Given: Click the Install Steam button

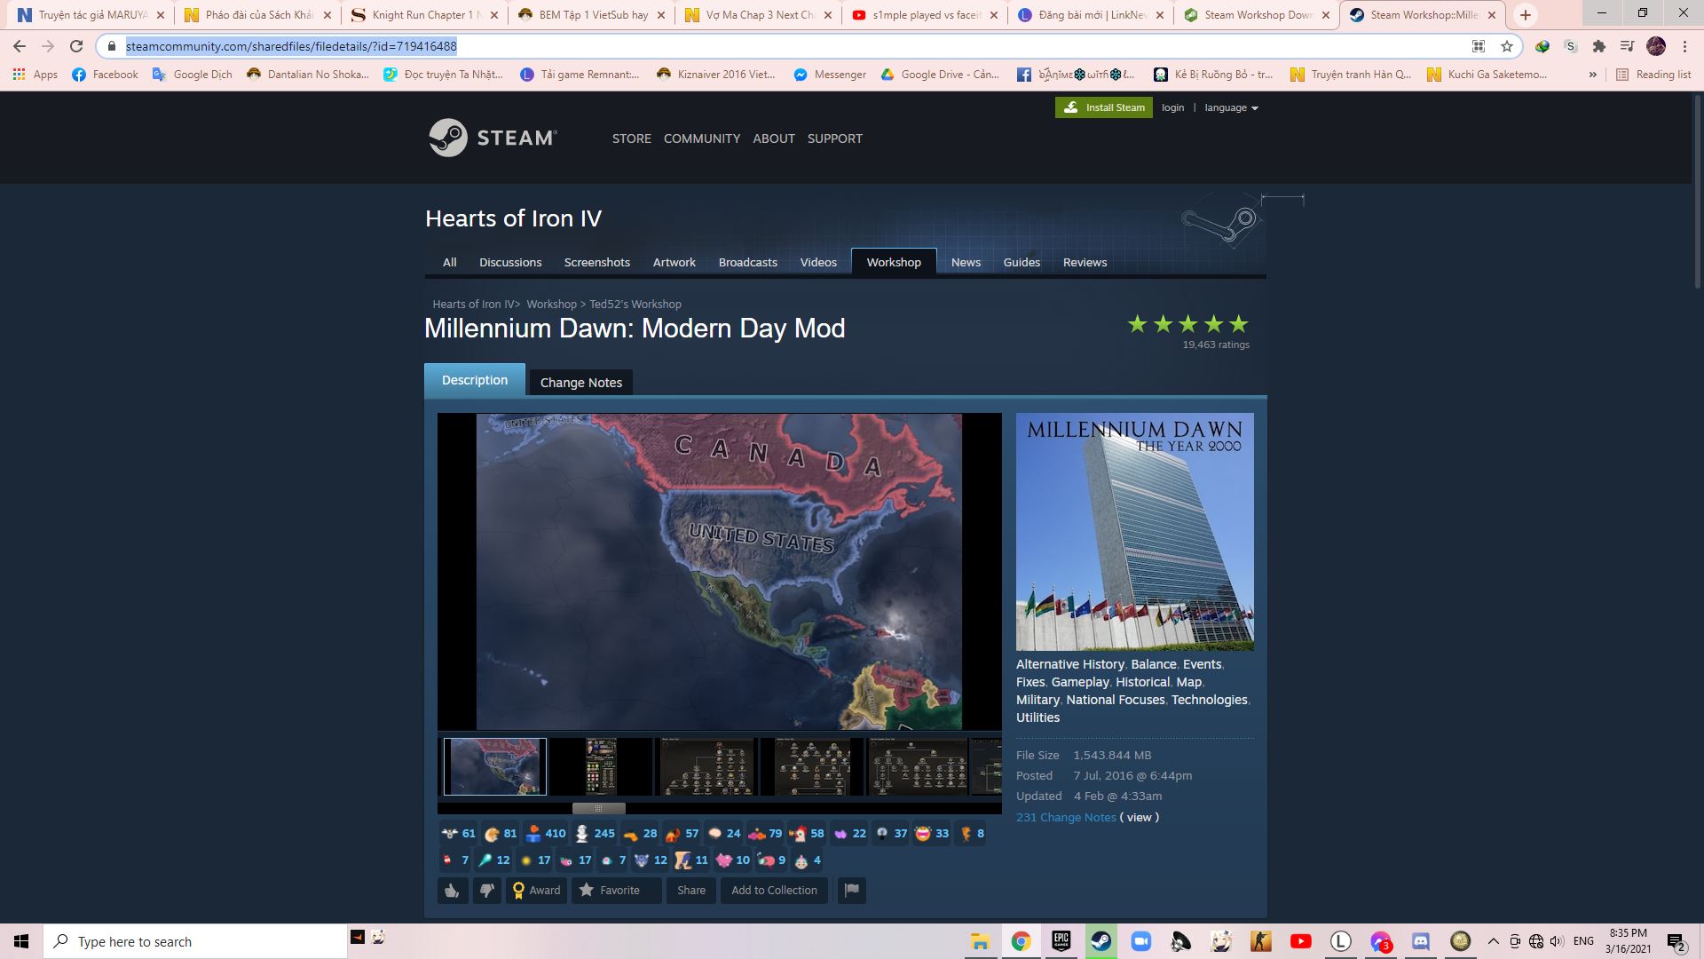Looking at the screenshot, I should coord(1103,107).
